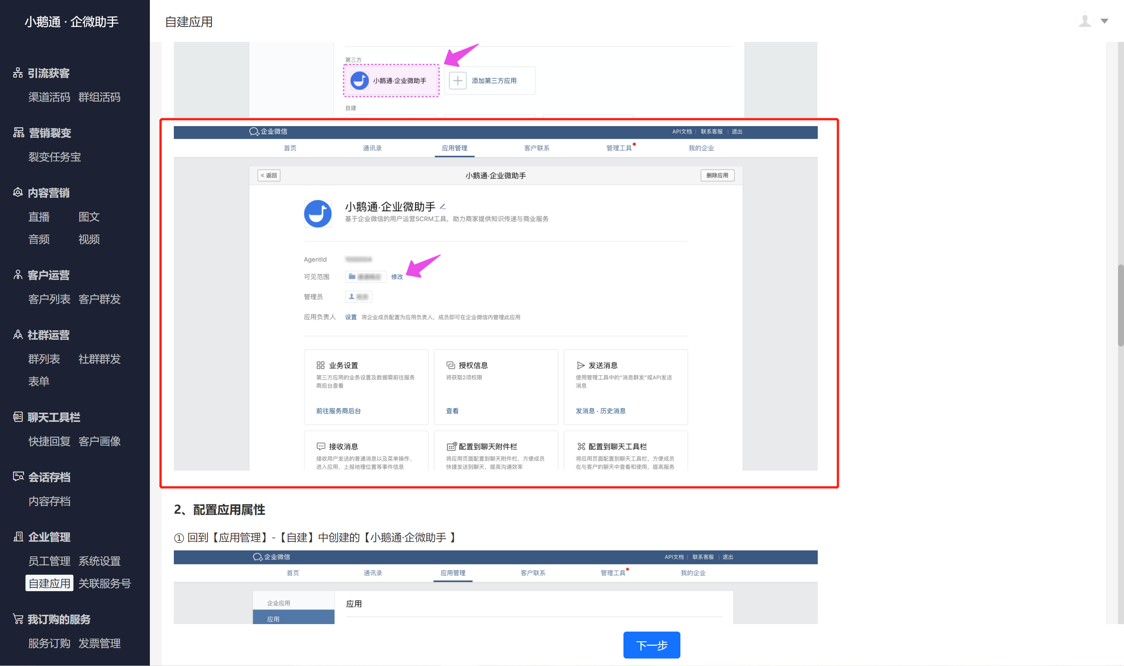The image size is (1124, 666).
Task: Open the 图文 content page
Action: (x=89, y=217)
